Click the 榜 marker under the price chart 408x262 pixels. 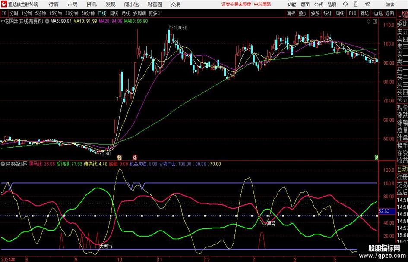[120, 157]
